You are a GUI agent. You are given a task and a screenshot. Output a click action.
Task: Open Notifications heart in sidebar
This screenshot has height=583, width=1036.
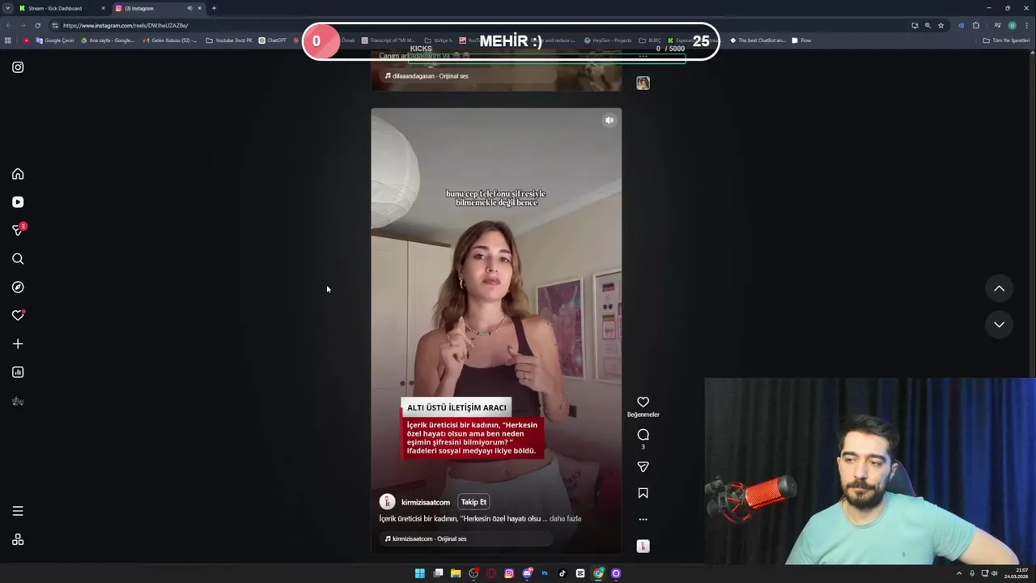tap(18, 316)
